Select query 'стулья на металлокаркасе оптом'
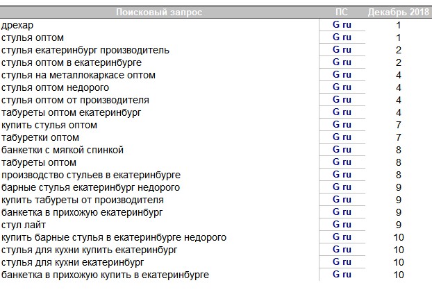Image resolution: width=432 pixels, height=292 pixels. 78,75
